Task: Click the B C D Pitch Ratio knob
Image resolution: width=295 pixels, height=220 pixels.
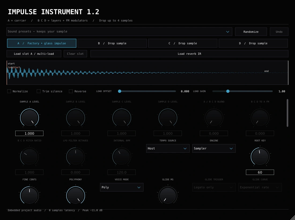Action: [x=29, y=157]
